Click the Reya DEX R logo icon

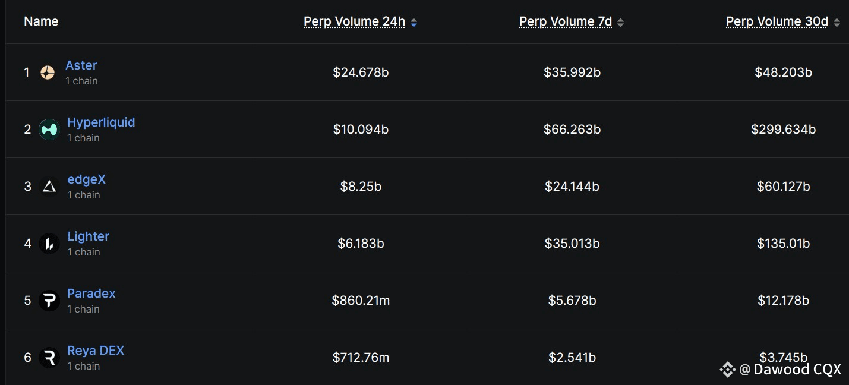click(x=49, y=358)
